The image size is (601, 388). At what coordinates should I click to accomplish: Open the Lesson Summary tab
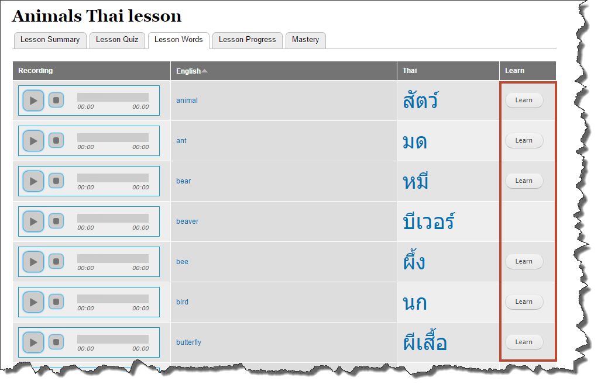coord(50,40)
